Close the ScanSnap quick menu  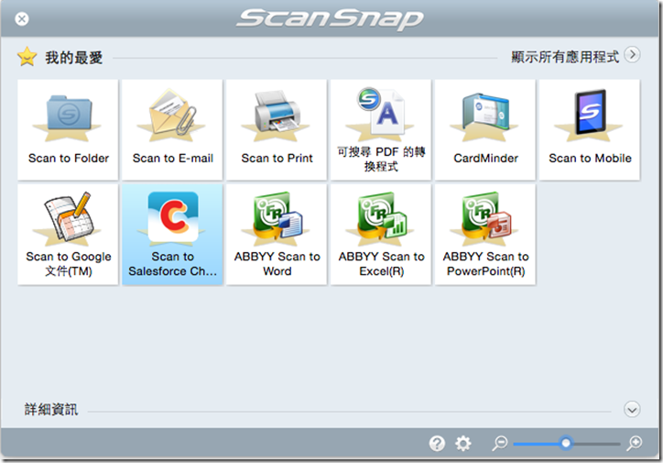pyautogui.click(x=22, y=18)
